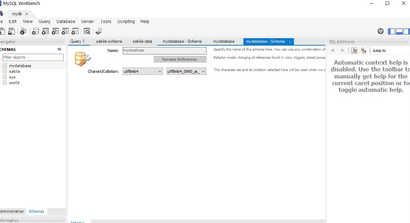The image size is (410, 223).
Task: Go to the home screen tab
Action: click(x=1, y=13)
